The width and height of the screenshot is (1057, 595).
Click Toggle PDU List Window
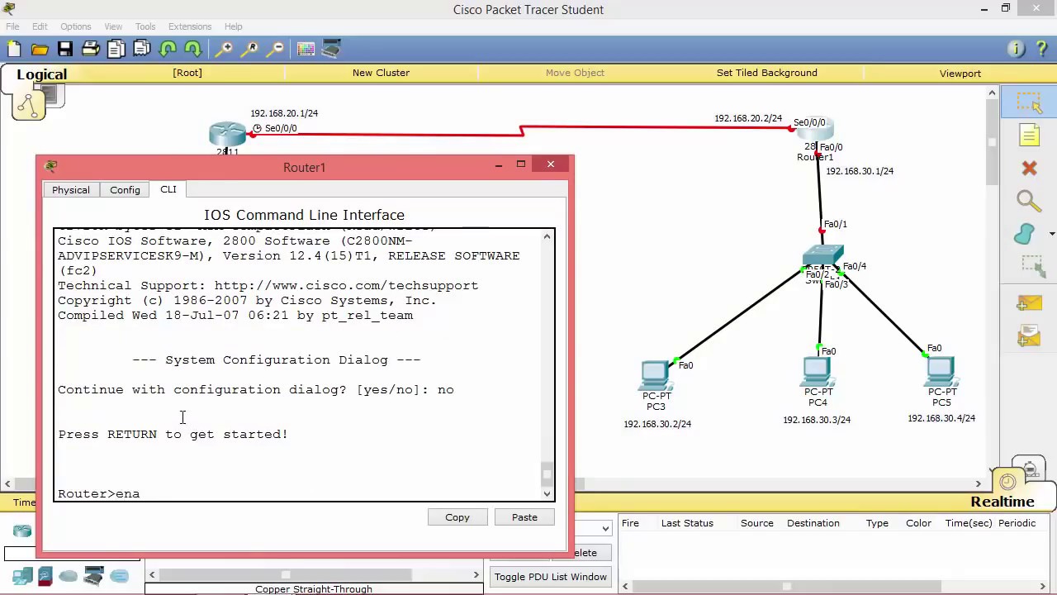click(x=551, y=577)
